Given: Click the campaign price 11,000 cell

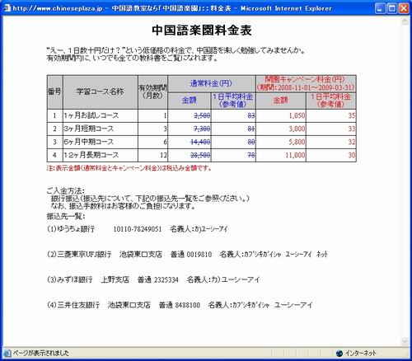Looking at the screenshot, I should point(295,155).
